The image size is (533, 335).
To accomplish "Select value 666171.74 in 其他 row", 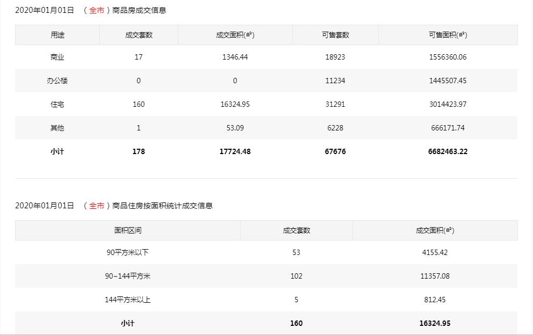I will [448, 128].
